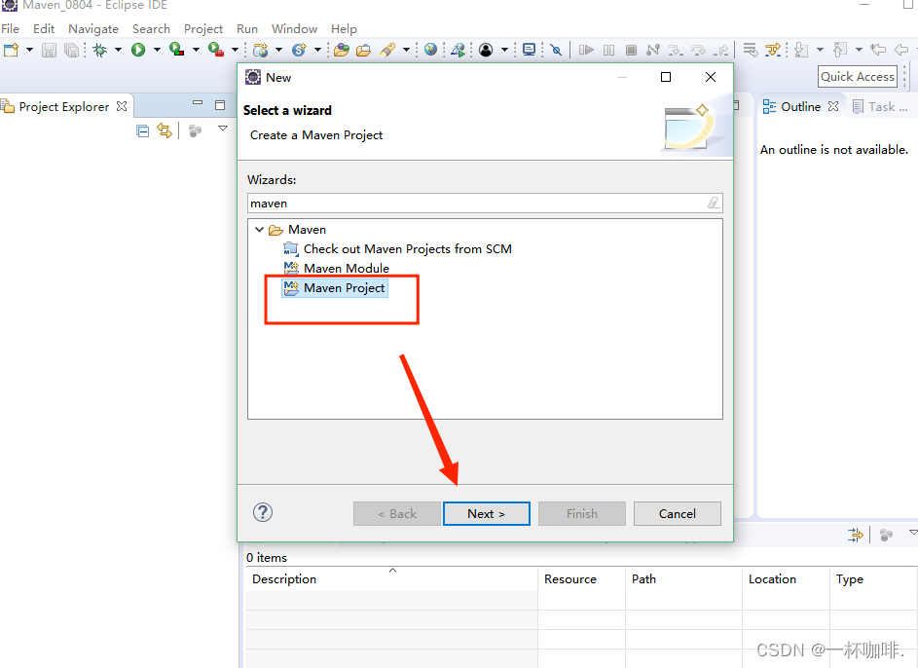Click the Save icon in toolbar
Image resolution: width=918 pixels, height=668 pixels.
pyautogui.click(x=50, y=50)
